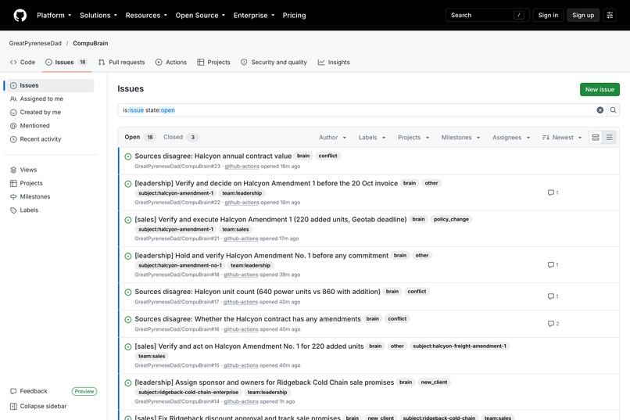This screenshot has width=630, height=420.
Task: Click the Sign in button
Action: pyautogui.click(x=548, y=16)
